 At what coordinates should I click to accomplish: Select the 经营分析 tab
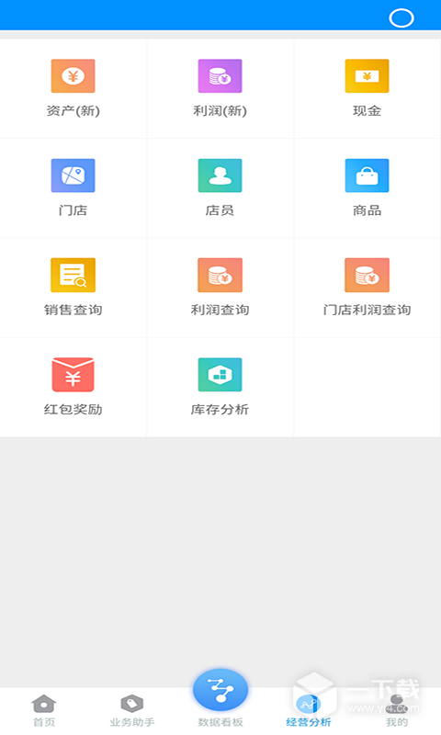[x=309, y=710]
